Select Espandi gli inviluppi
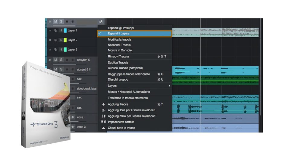The width and height of the screenshot is (299, 157). click(121, 28)
